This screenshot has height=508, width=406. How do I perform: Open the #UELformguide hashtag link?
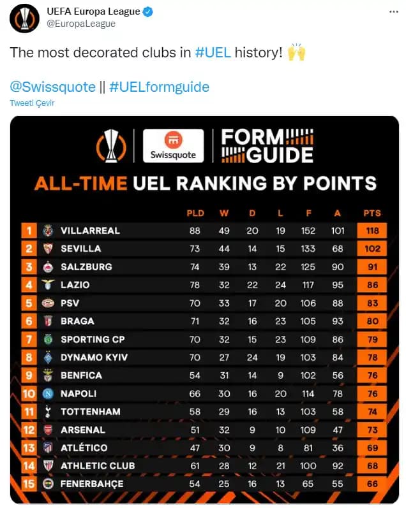159,87
